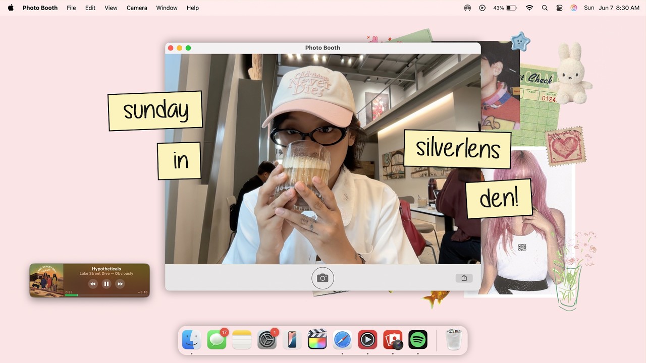Open Messages with 17 unread badge

coord(217,340)
